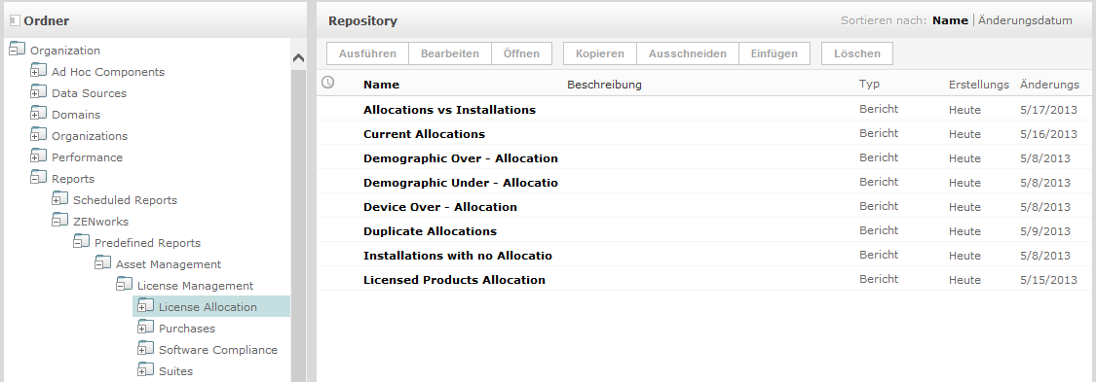This screenshot has width=1096, height=382.
Task: Select the Software Compliance folder
Action: pos(218,350)
